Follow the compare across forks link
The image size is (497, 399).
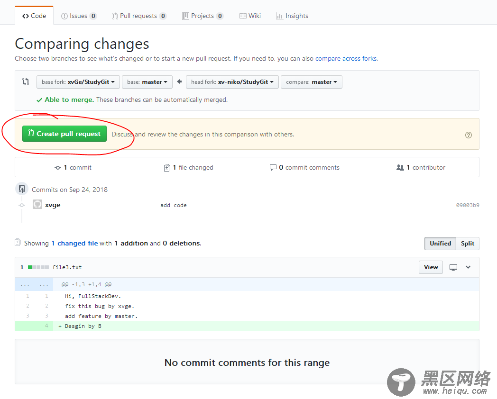click(346, 59)
